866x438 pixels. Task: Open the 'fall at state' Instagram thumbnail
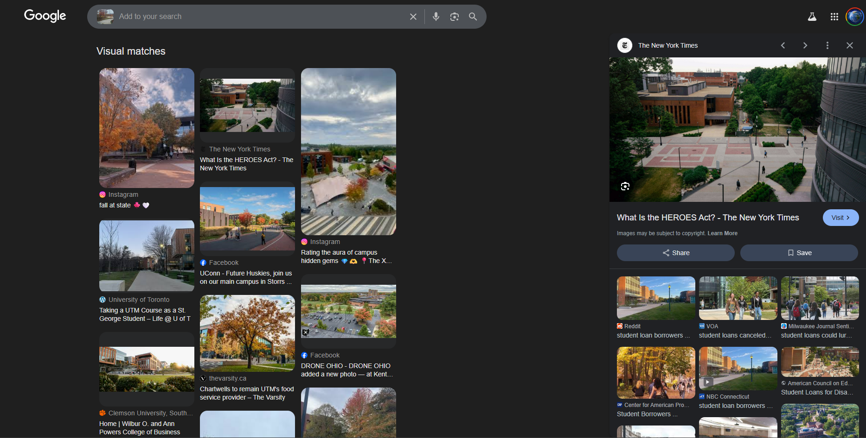[147, 128]
